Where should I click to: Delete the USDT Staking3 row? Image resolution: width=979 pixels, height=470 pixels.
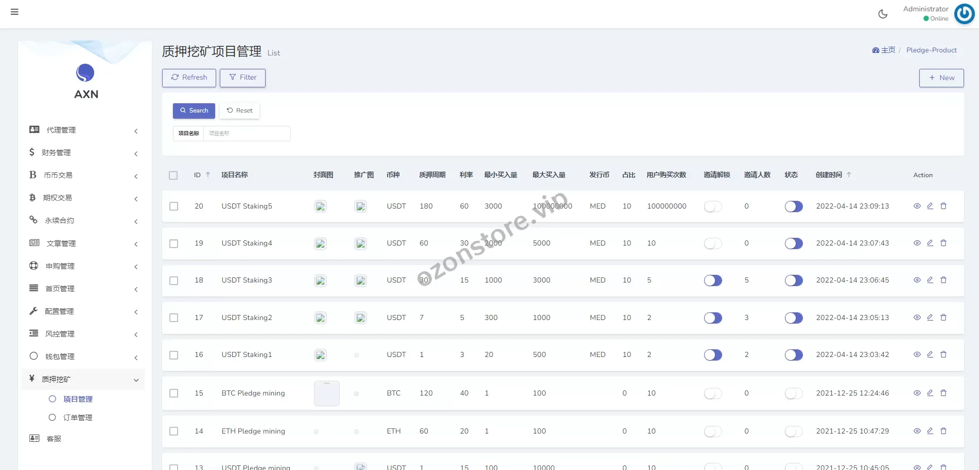tap(943, 280)
